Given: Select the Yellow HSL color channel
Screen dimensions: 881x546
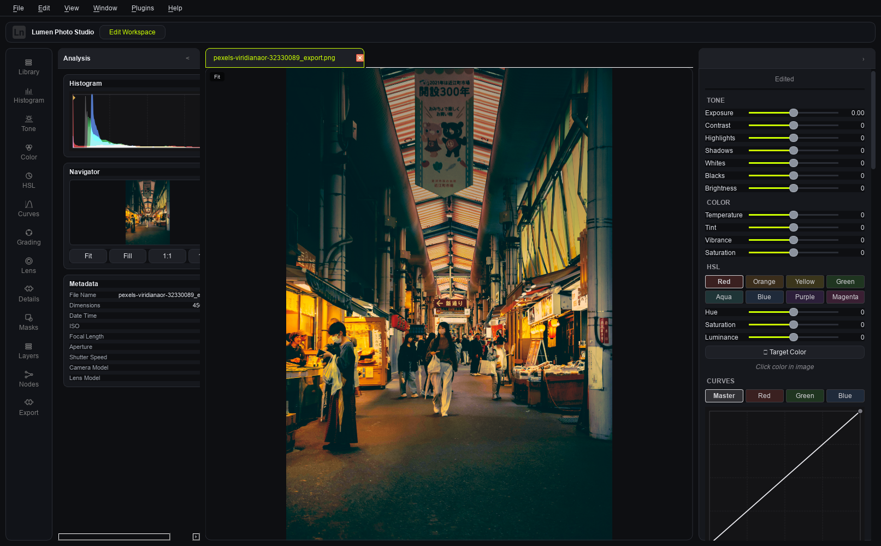Looking at the screenshot, I should point(805,282).
